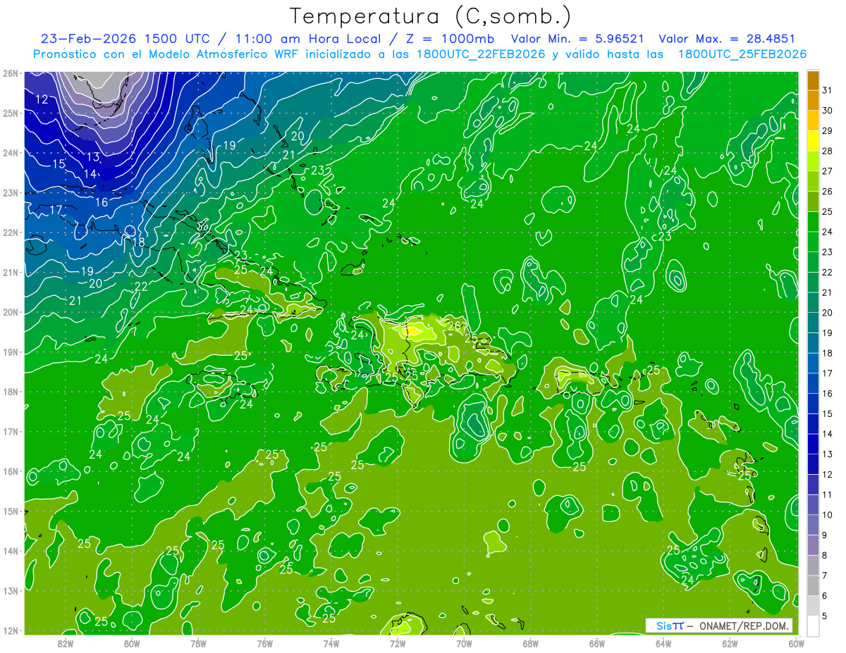Click the 78W longitude axis label
Image resolution: width=846 pixels, height=653 pixels.
pyautogui.click(x=198, y=643)
